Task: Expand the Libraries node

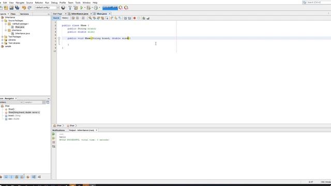Action: coord(2,40)
